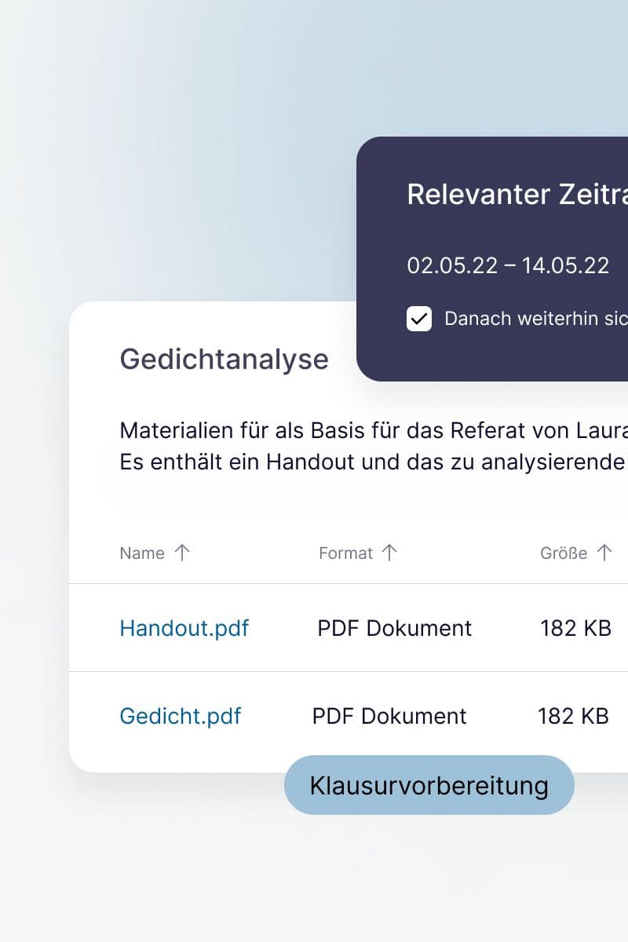Click the Materialien description text
Screen dimensions: 628x942
[x=353, y=446]
